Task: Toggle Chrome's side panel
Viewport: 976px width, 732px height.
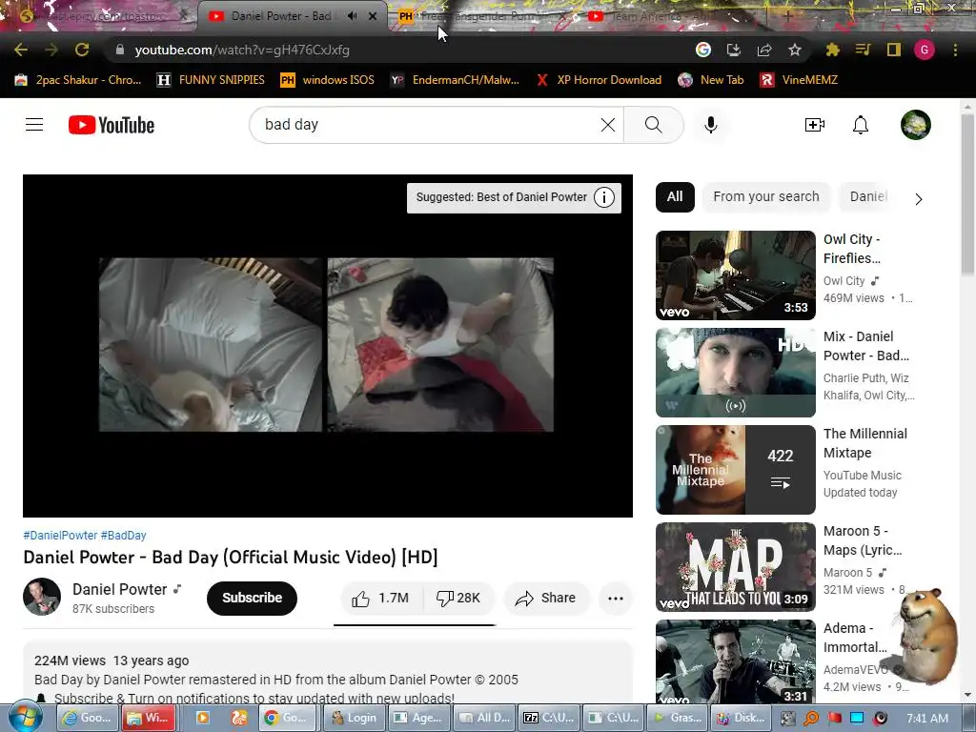Action: point(894,50)
